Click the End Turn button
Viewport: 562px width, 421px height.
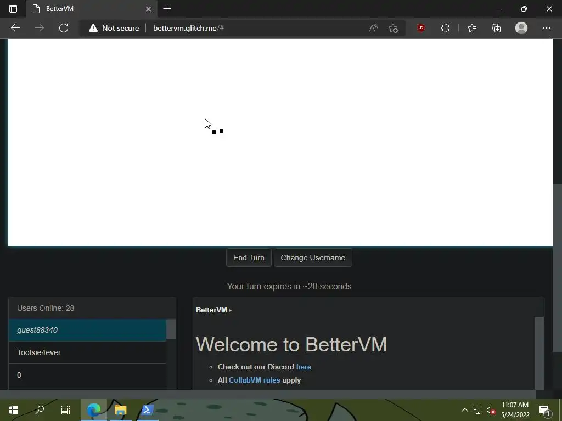pyautogui.click(x=249, y=258)
